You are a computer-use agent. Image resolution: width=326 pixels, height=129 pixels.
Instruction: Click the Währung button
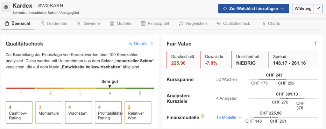point(303,9)
